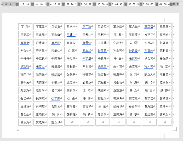183x141 pixels.
Task: Click the cell 杨会芳
Action: point(149,58)
